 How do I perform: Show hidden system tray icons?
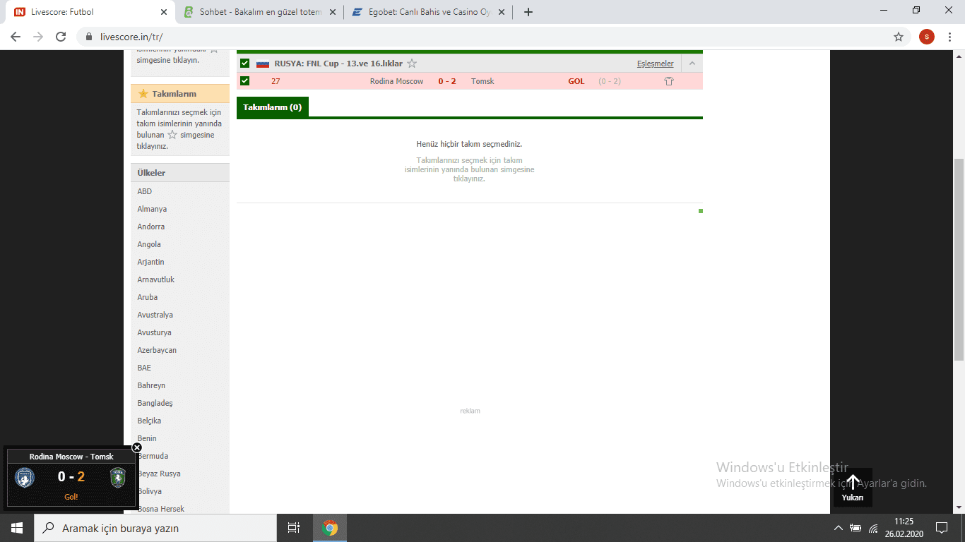pos(839,528)
